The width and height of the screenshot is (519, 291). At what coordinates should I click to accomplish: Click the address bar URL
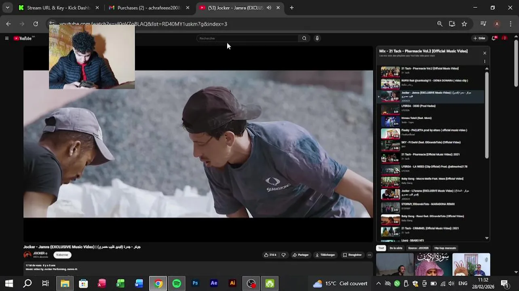click(x=143, y=24)
